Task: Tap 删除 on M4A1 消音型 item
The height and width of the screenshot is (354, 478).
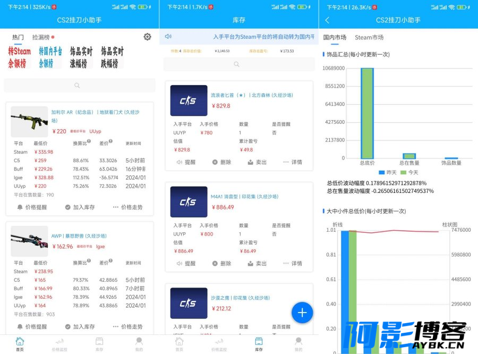Action: 221,263
